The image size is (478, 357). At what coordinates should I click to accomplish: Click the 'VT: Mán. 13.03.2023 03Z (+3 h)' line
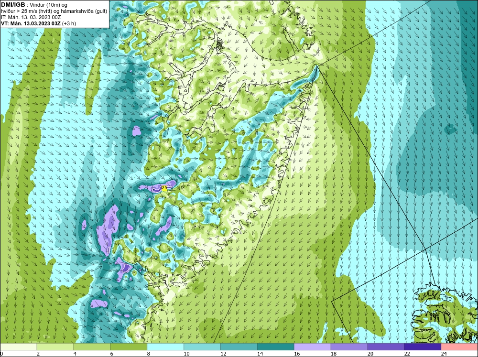click(x=38, y=23)
